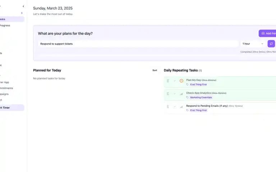
Task: Click the task input with Respond to support tickets
Action: pos(138,44)
